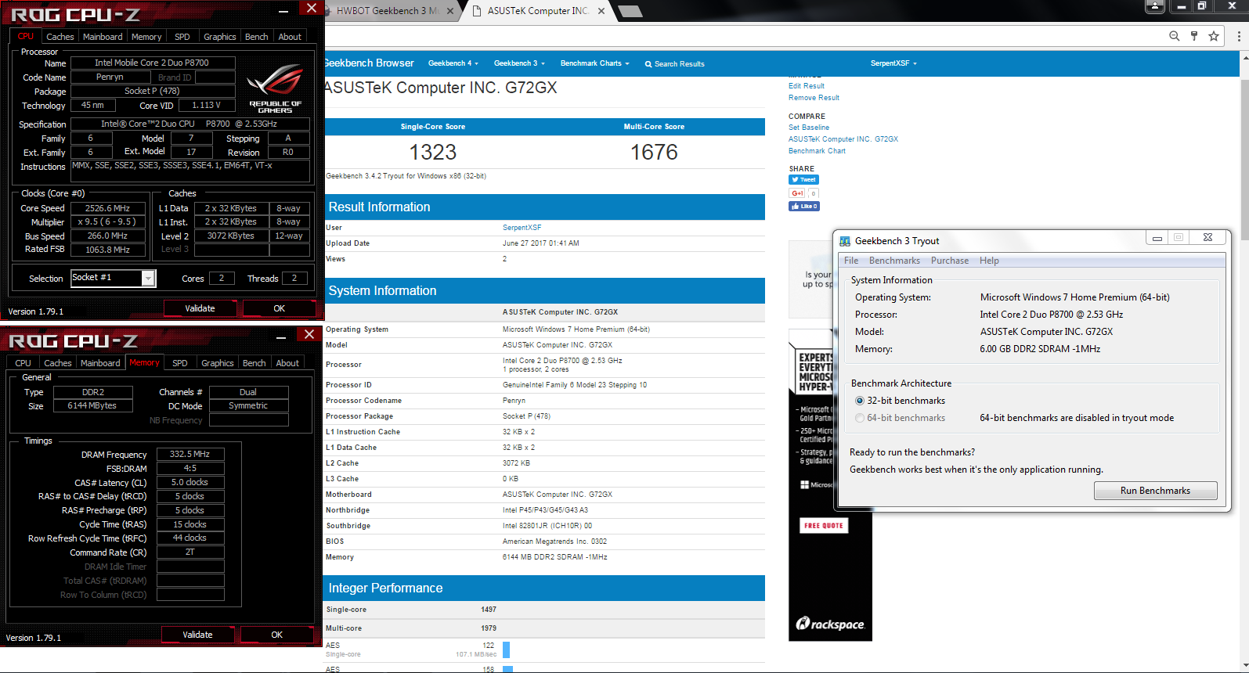Open the Chrome three-dot menu
The image size is (1249, 673).
point(1238,36)
